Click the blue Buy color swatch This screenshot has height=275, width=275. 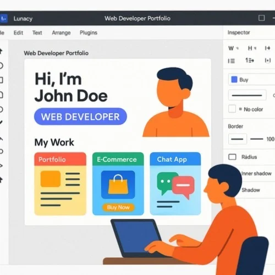click(x=234, y=80)
